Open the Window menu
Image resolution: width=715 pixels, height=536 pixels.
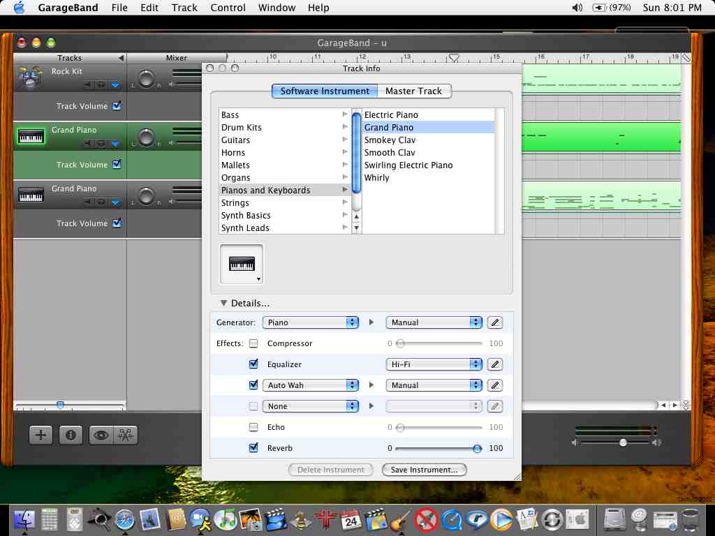coord(277,8)
